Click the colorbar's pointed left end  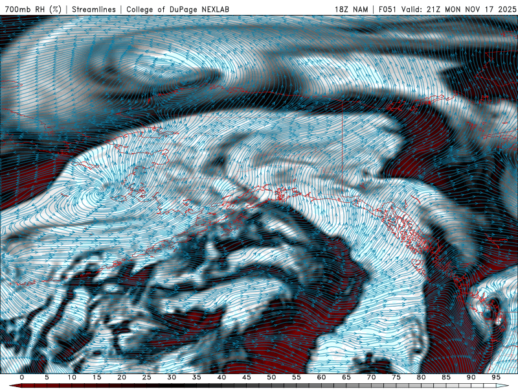tap(15, 386)
